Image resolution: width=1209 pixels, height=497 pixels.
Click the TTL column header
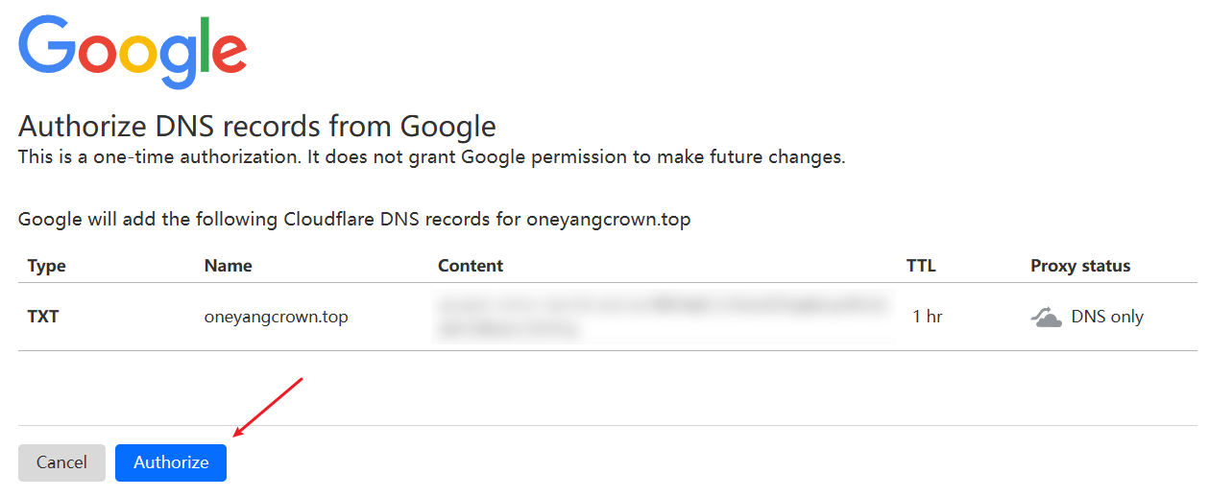point(920,266)
